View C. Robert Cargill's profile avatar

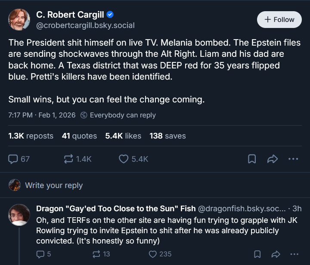click(19, 19)
